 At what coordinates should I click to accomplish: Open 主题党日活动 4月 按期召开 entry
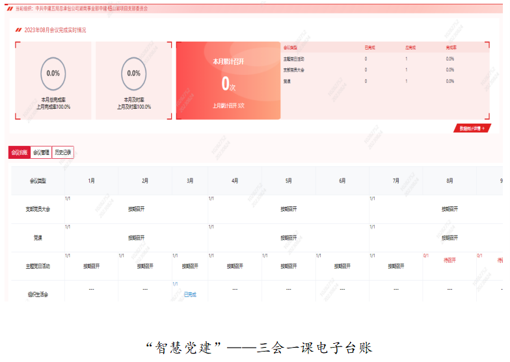[x=235, y=266]
